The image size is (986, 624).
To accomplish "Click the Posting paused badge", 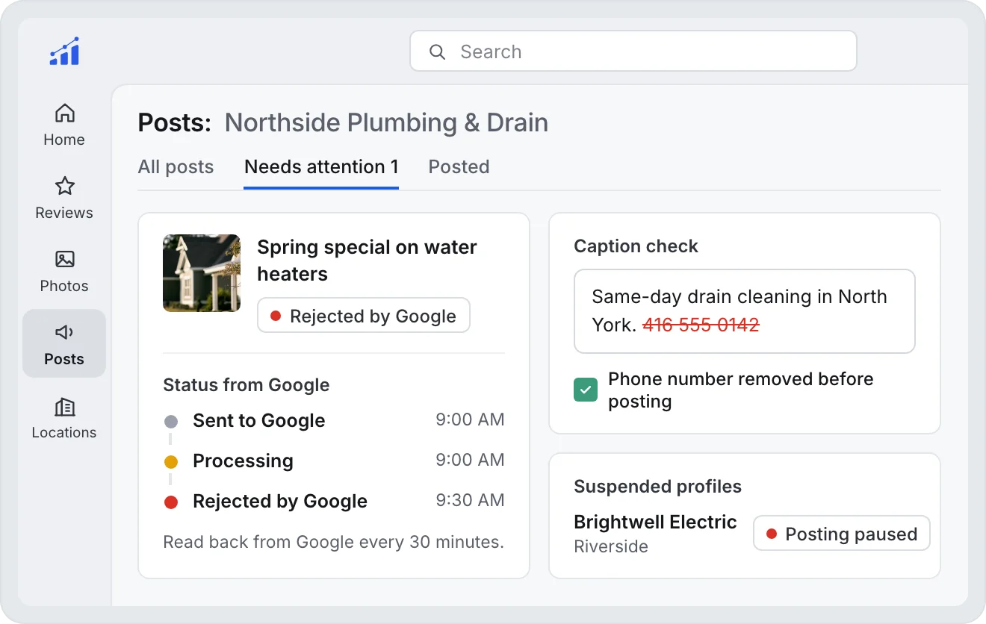I will [841, 534].
